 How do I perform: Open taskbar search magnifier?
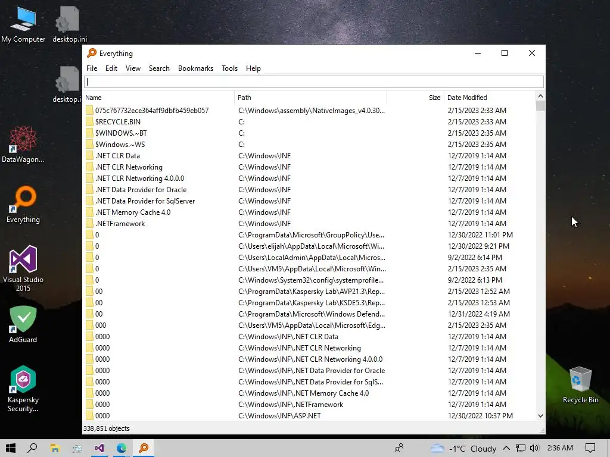point(32,448)
